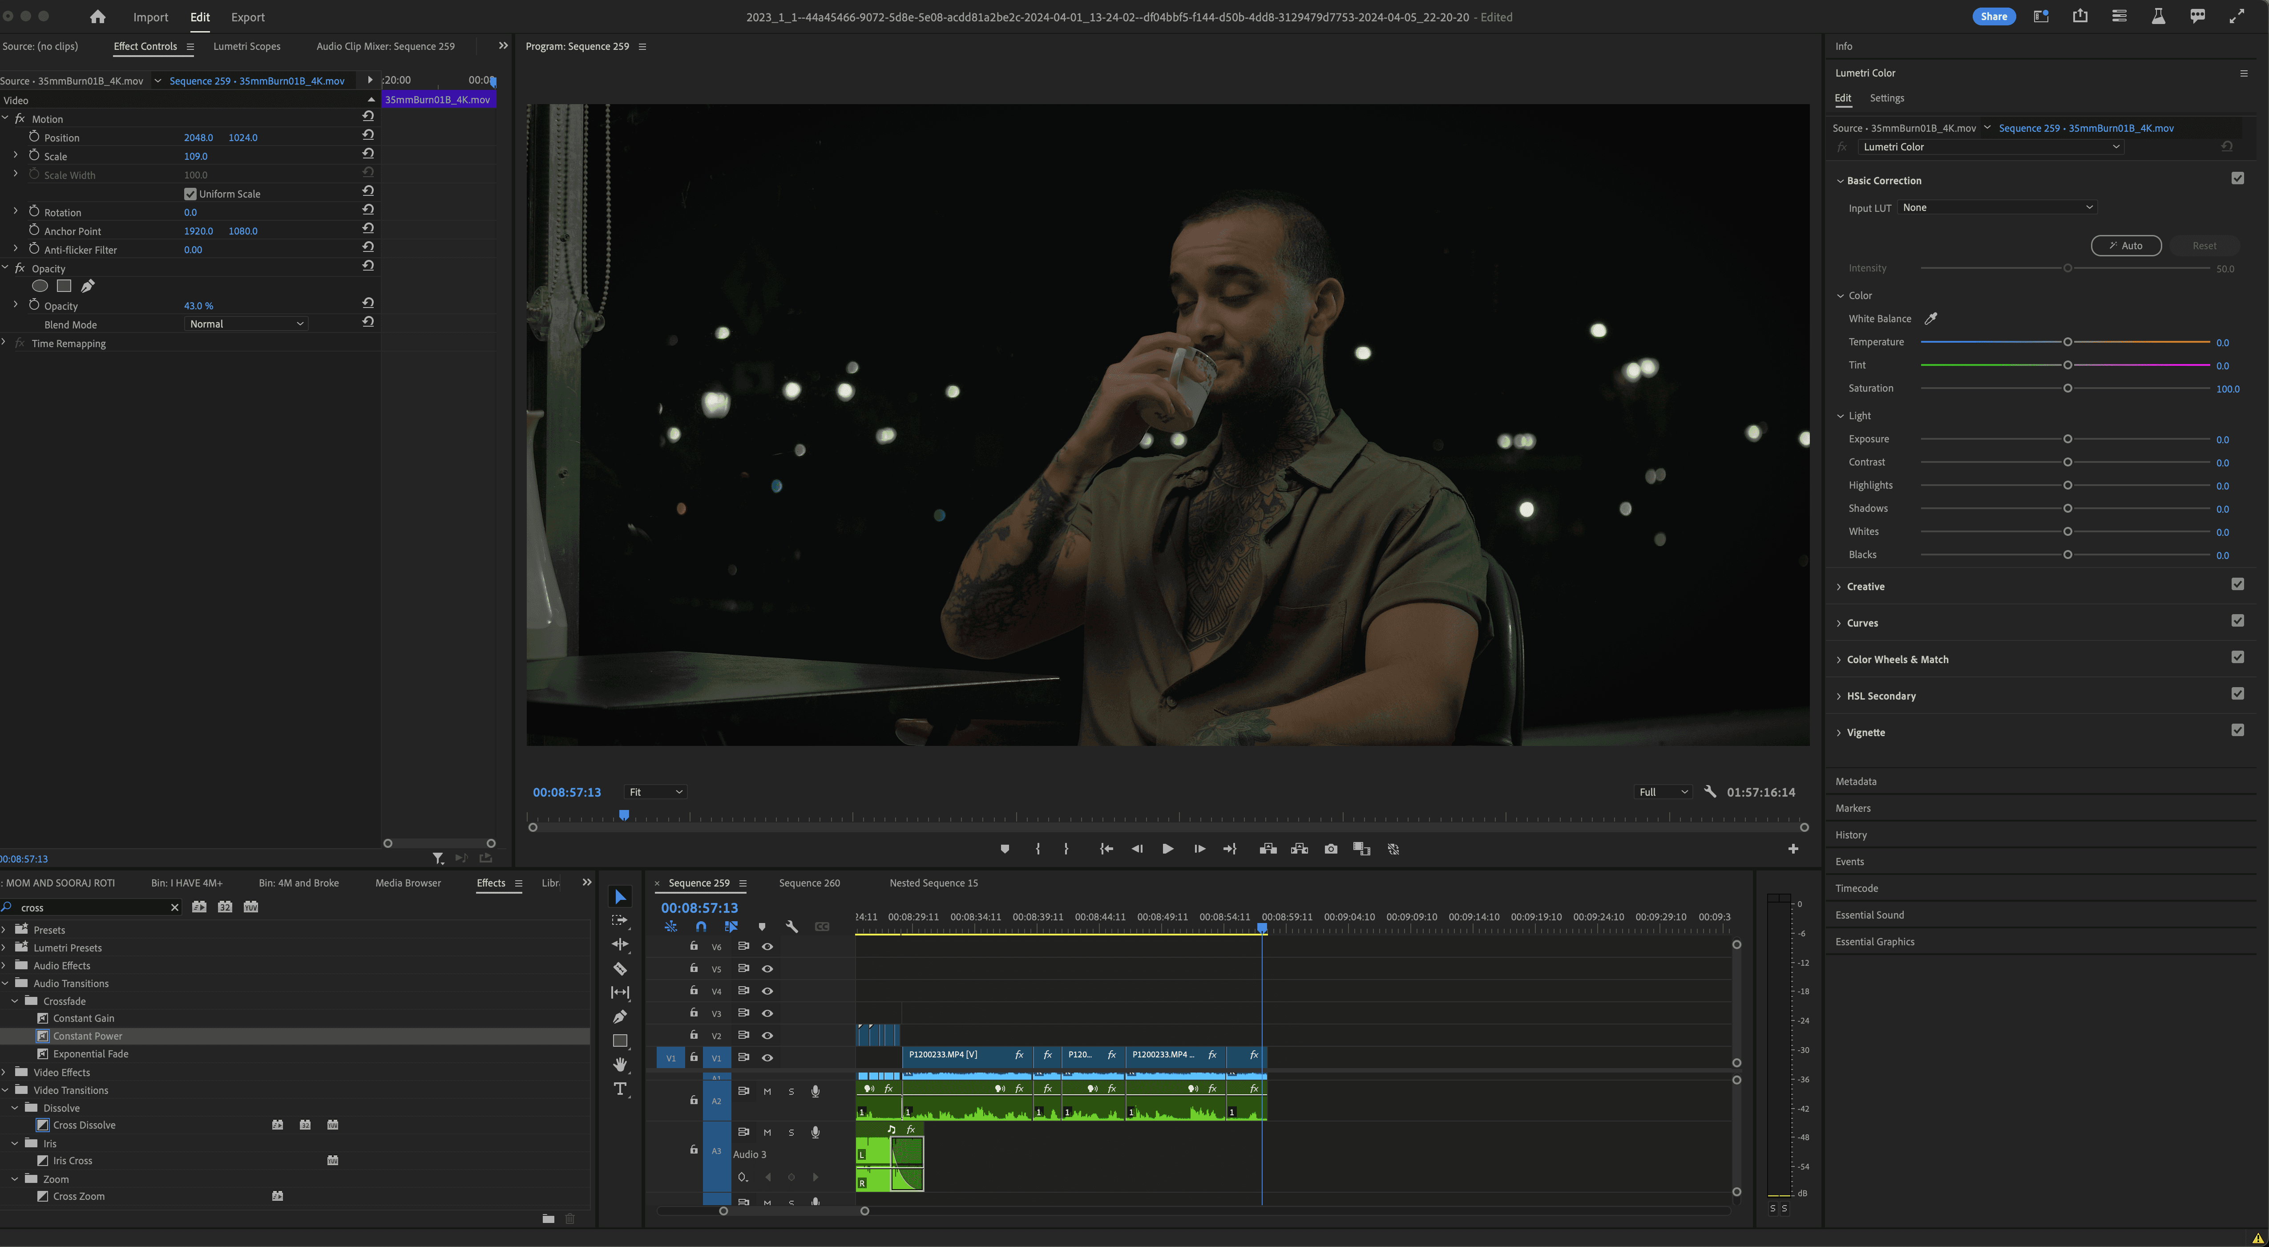Toggle the Vignette section checkbox
2269x1247 pixels.
(2237, 731)
